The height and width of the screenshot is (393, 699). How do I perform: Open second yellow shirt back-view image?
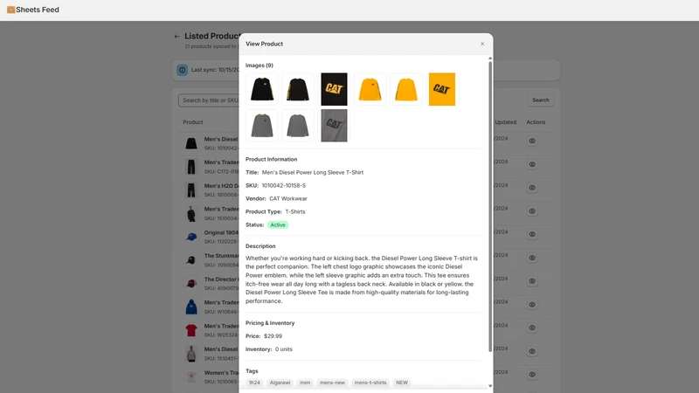406,89
